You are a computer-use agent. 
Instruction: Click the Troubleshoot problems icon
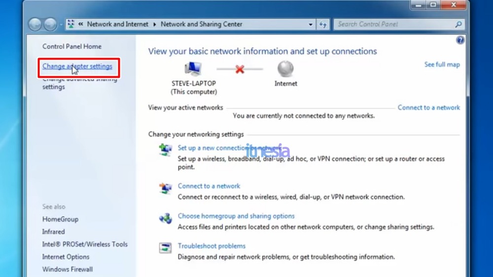[x=165, y=247]
